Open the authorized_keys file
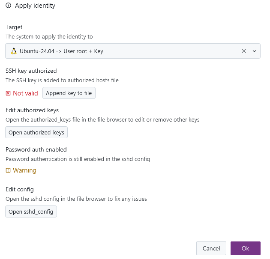This screenshot has width=270, height=259. pyautogui.click(x=36, y=133)
